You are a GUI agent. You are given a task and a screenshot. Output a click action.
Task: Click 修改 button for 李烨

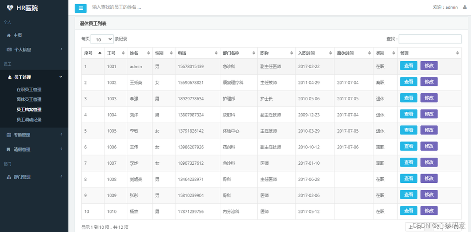pyautogui.click(x=429, y=162)
